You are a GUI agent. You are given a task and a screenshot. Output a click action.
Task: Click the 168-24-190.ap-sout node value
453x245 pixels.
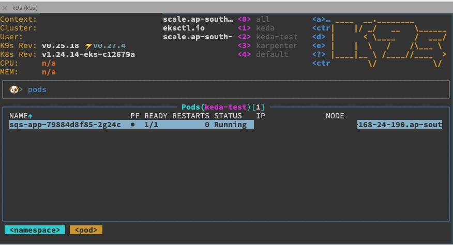(400, 125)
